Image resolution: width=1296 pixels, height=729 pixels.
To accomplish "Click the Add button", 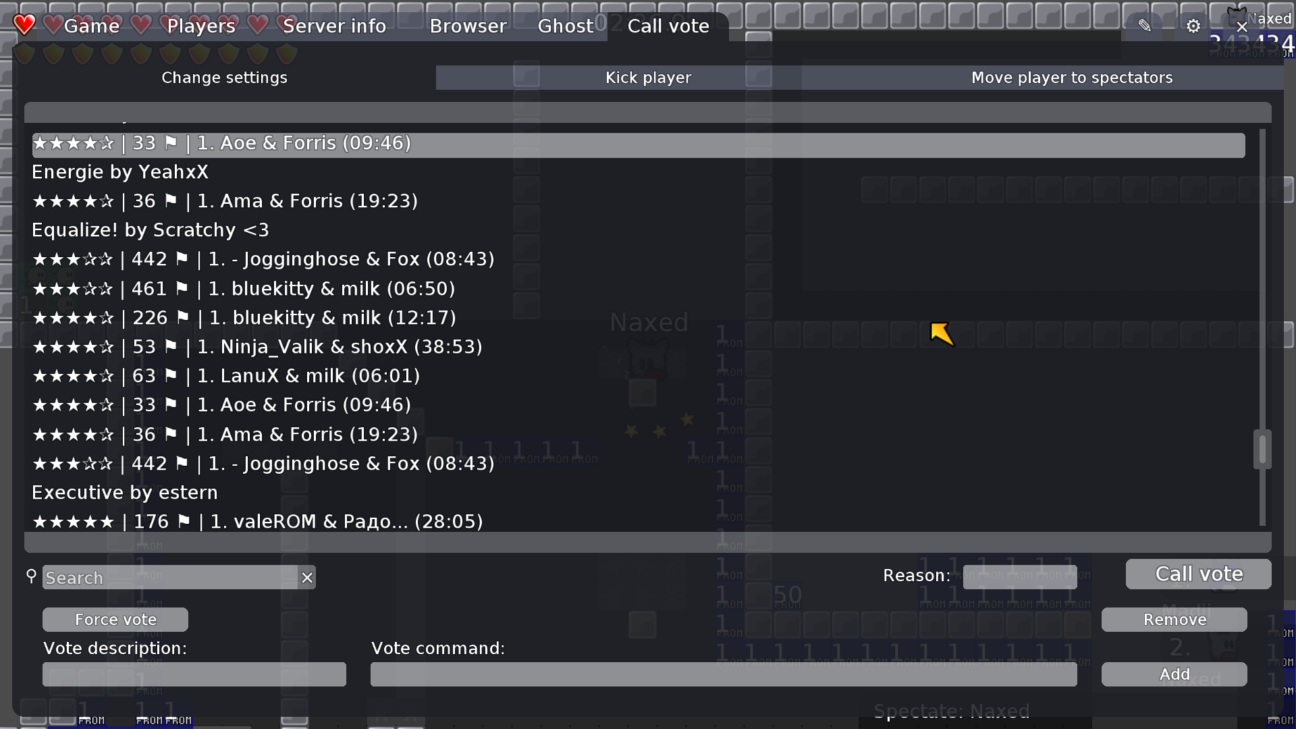I will tap(1174, 674).
